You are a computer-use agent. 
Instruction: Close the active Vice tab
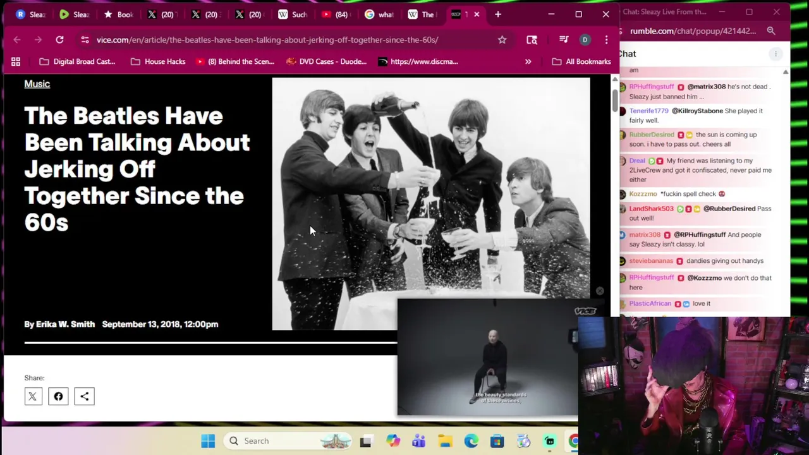(477, 14)
